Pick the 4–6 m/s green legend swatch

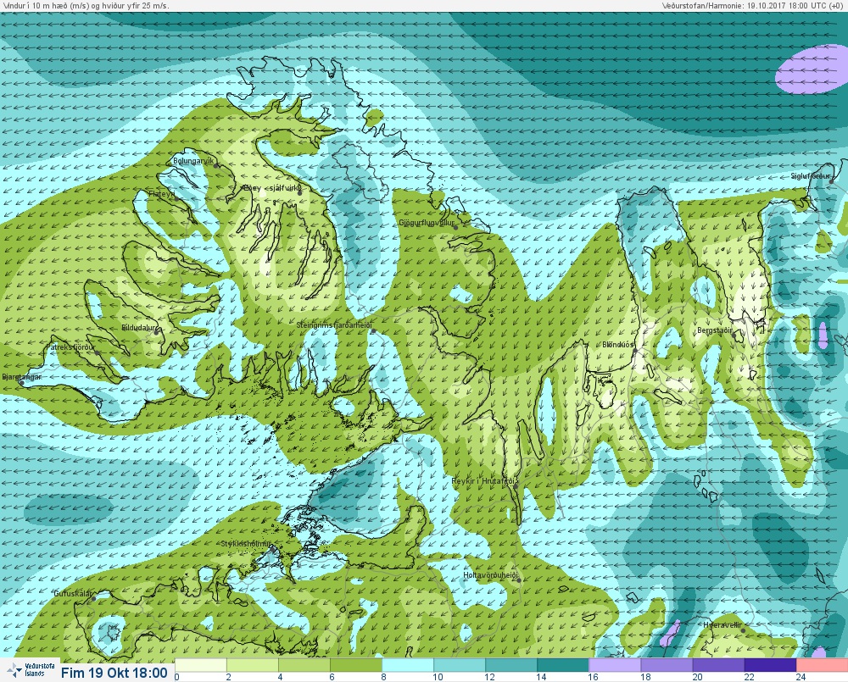point(304,665)
